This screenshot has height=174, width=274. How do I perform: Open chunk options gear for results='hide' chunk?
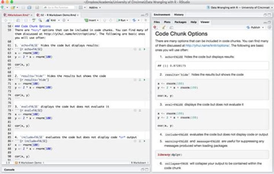135,80
